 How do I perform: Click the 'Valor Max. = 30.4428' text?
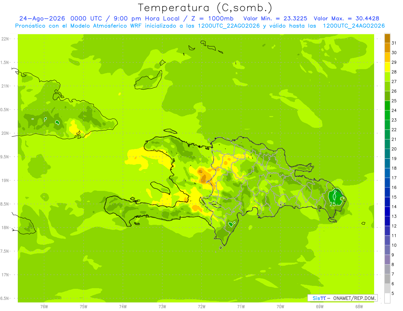coord(347,18)
